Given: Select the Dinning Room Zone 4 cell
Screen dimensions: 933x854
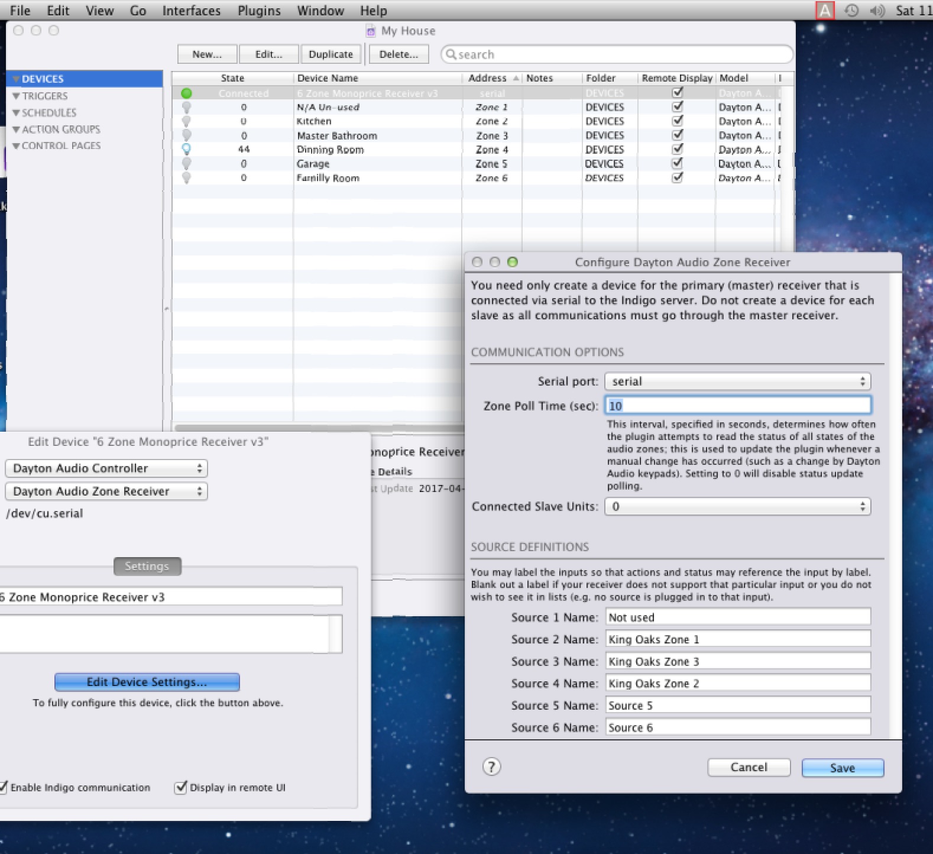Looking at the screenshot, I should pos(492,150).
